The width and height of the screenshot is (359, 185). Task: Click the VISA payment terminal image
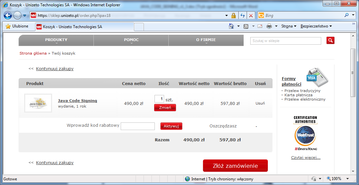pyautogui.click(x=317, y=77)
